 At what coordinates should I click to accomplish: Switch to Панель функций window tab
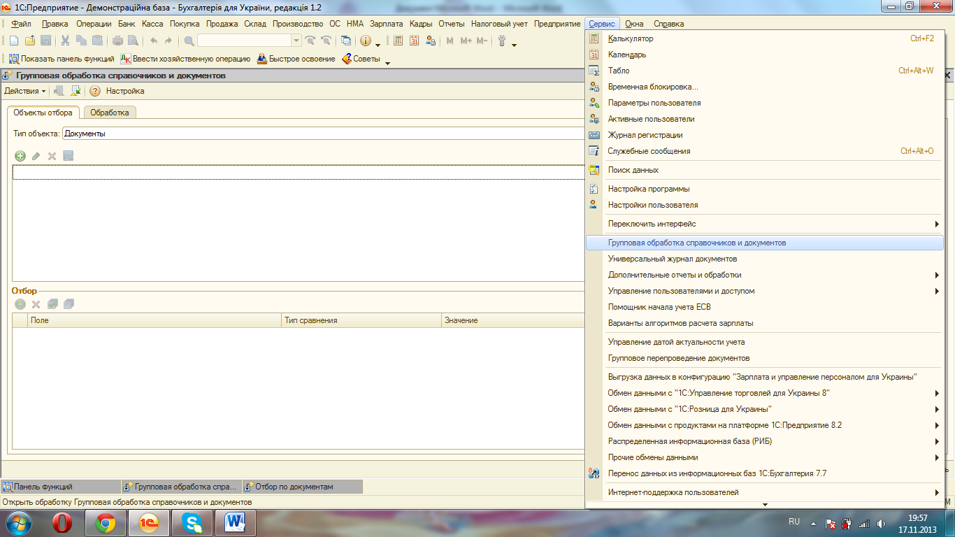tap(60, 487)
